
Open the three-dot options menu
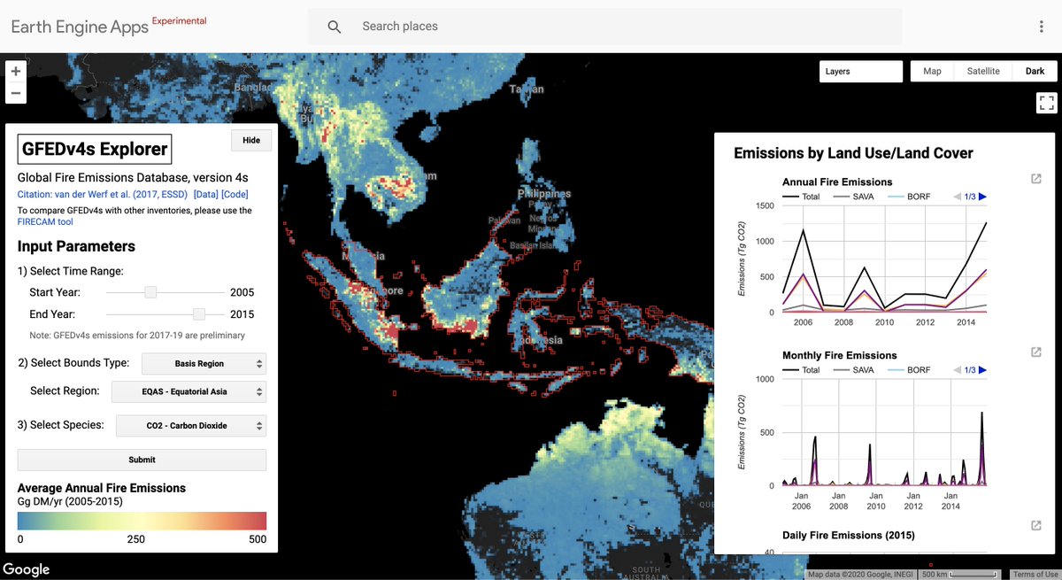click(1042, 27)
